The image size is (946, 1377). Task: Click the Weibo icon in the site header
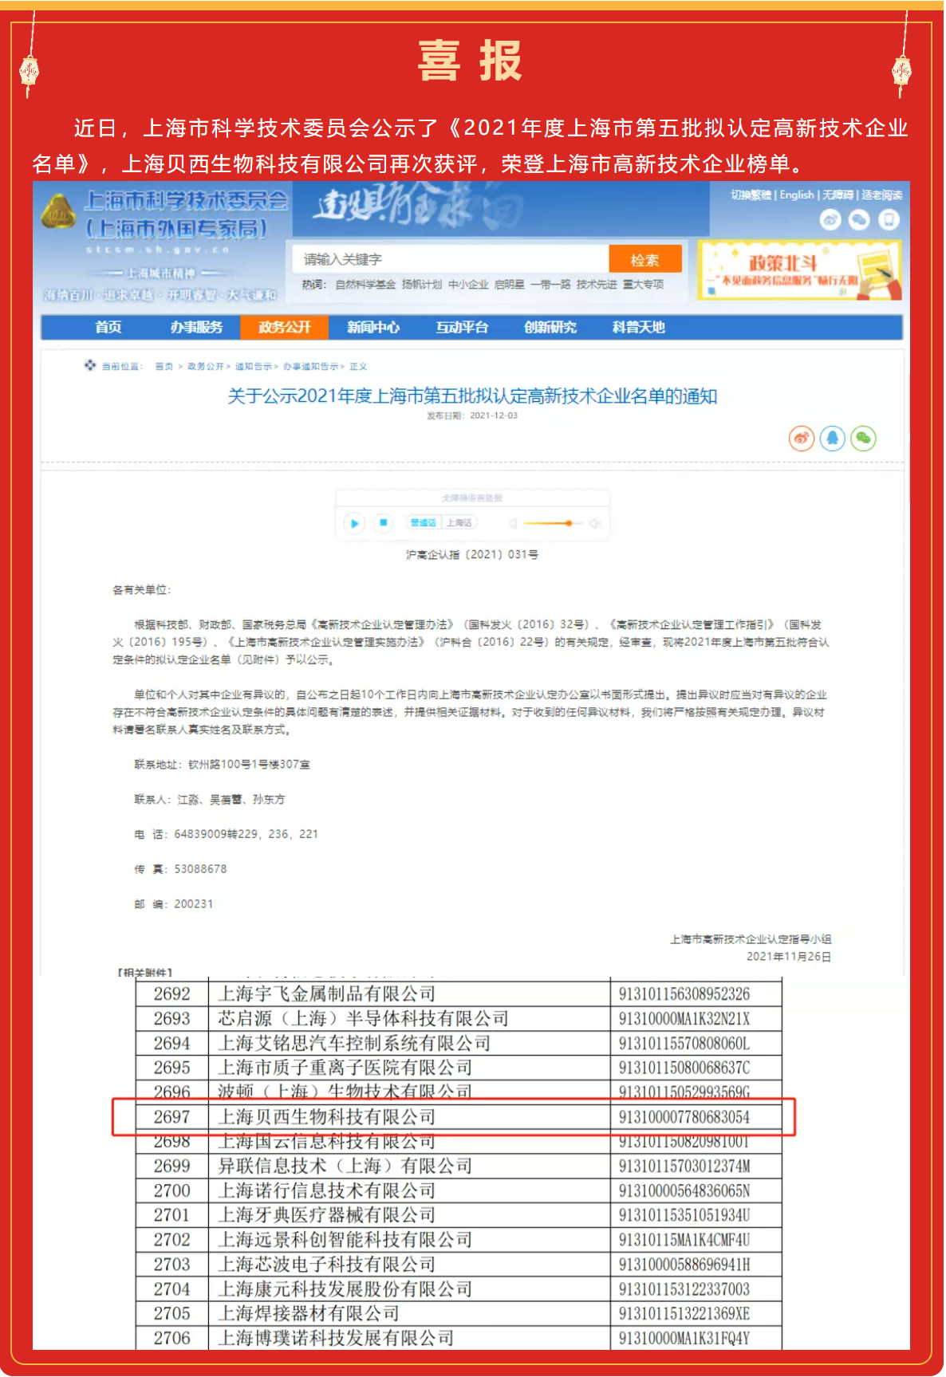tap(830, 220)
